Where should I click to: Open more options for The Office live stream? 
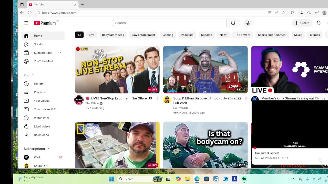pos(158,98)
